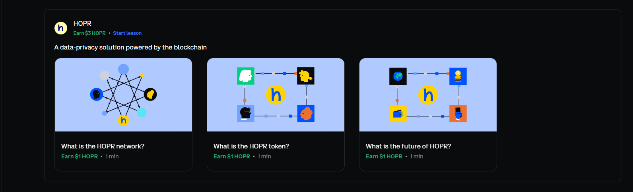The width and height of the screenshot is (633, 192).
Task: Click 'What is the HOPR network?' title
Action: [103, 146]
